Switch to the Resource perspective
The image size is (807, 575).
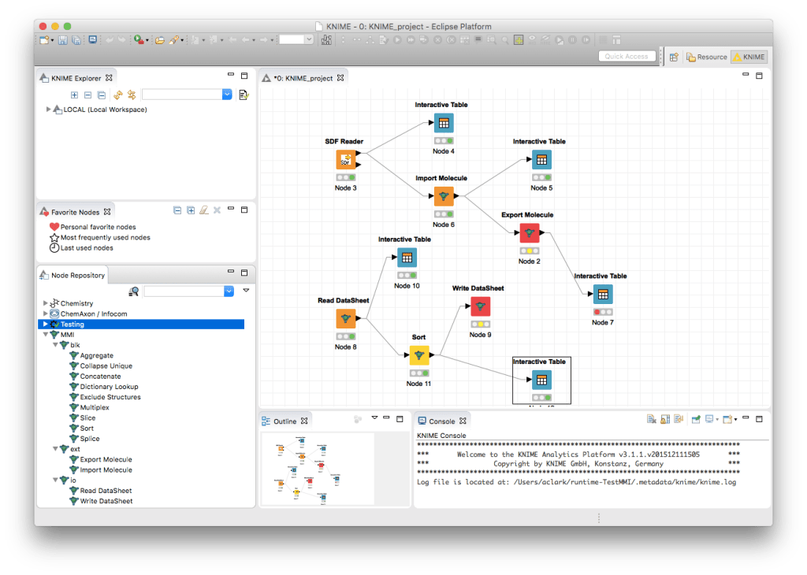(706, 57)
